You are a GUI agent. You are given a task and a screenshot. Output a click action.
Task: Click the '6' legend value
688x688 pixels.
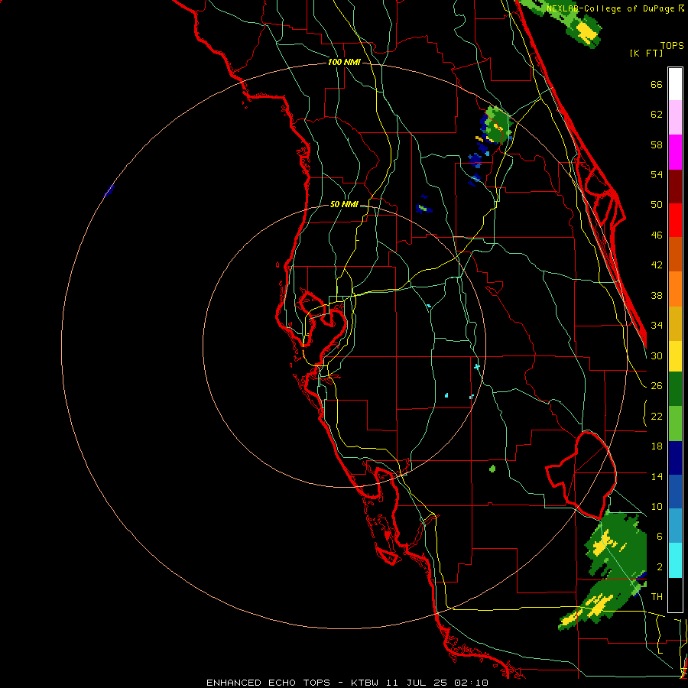pyautogui.click(x=660, y=537)
